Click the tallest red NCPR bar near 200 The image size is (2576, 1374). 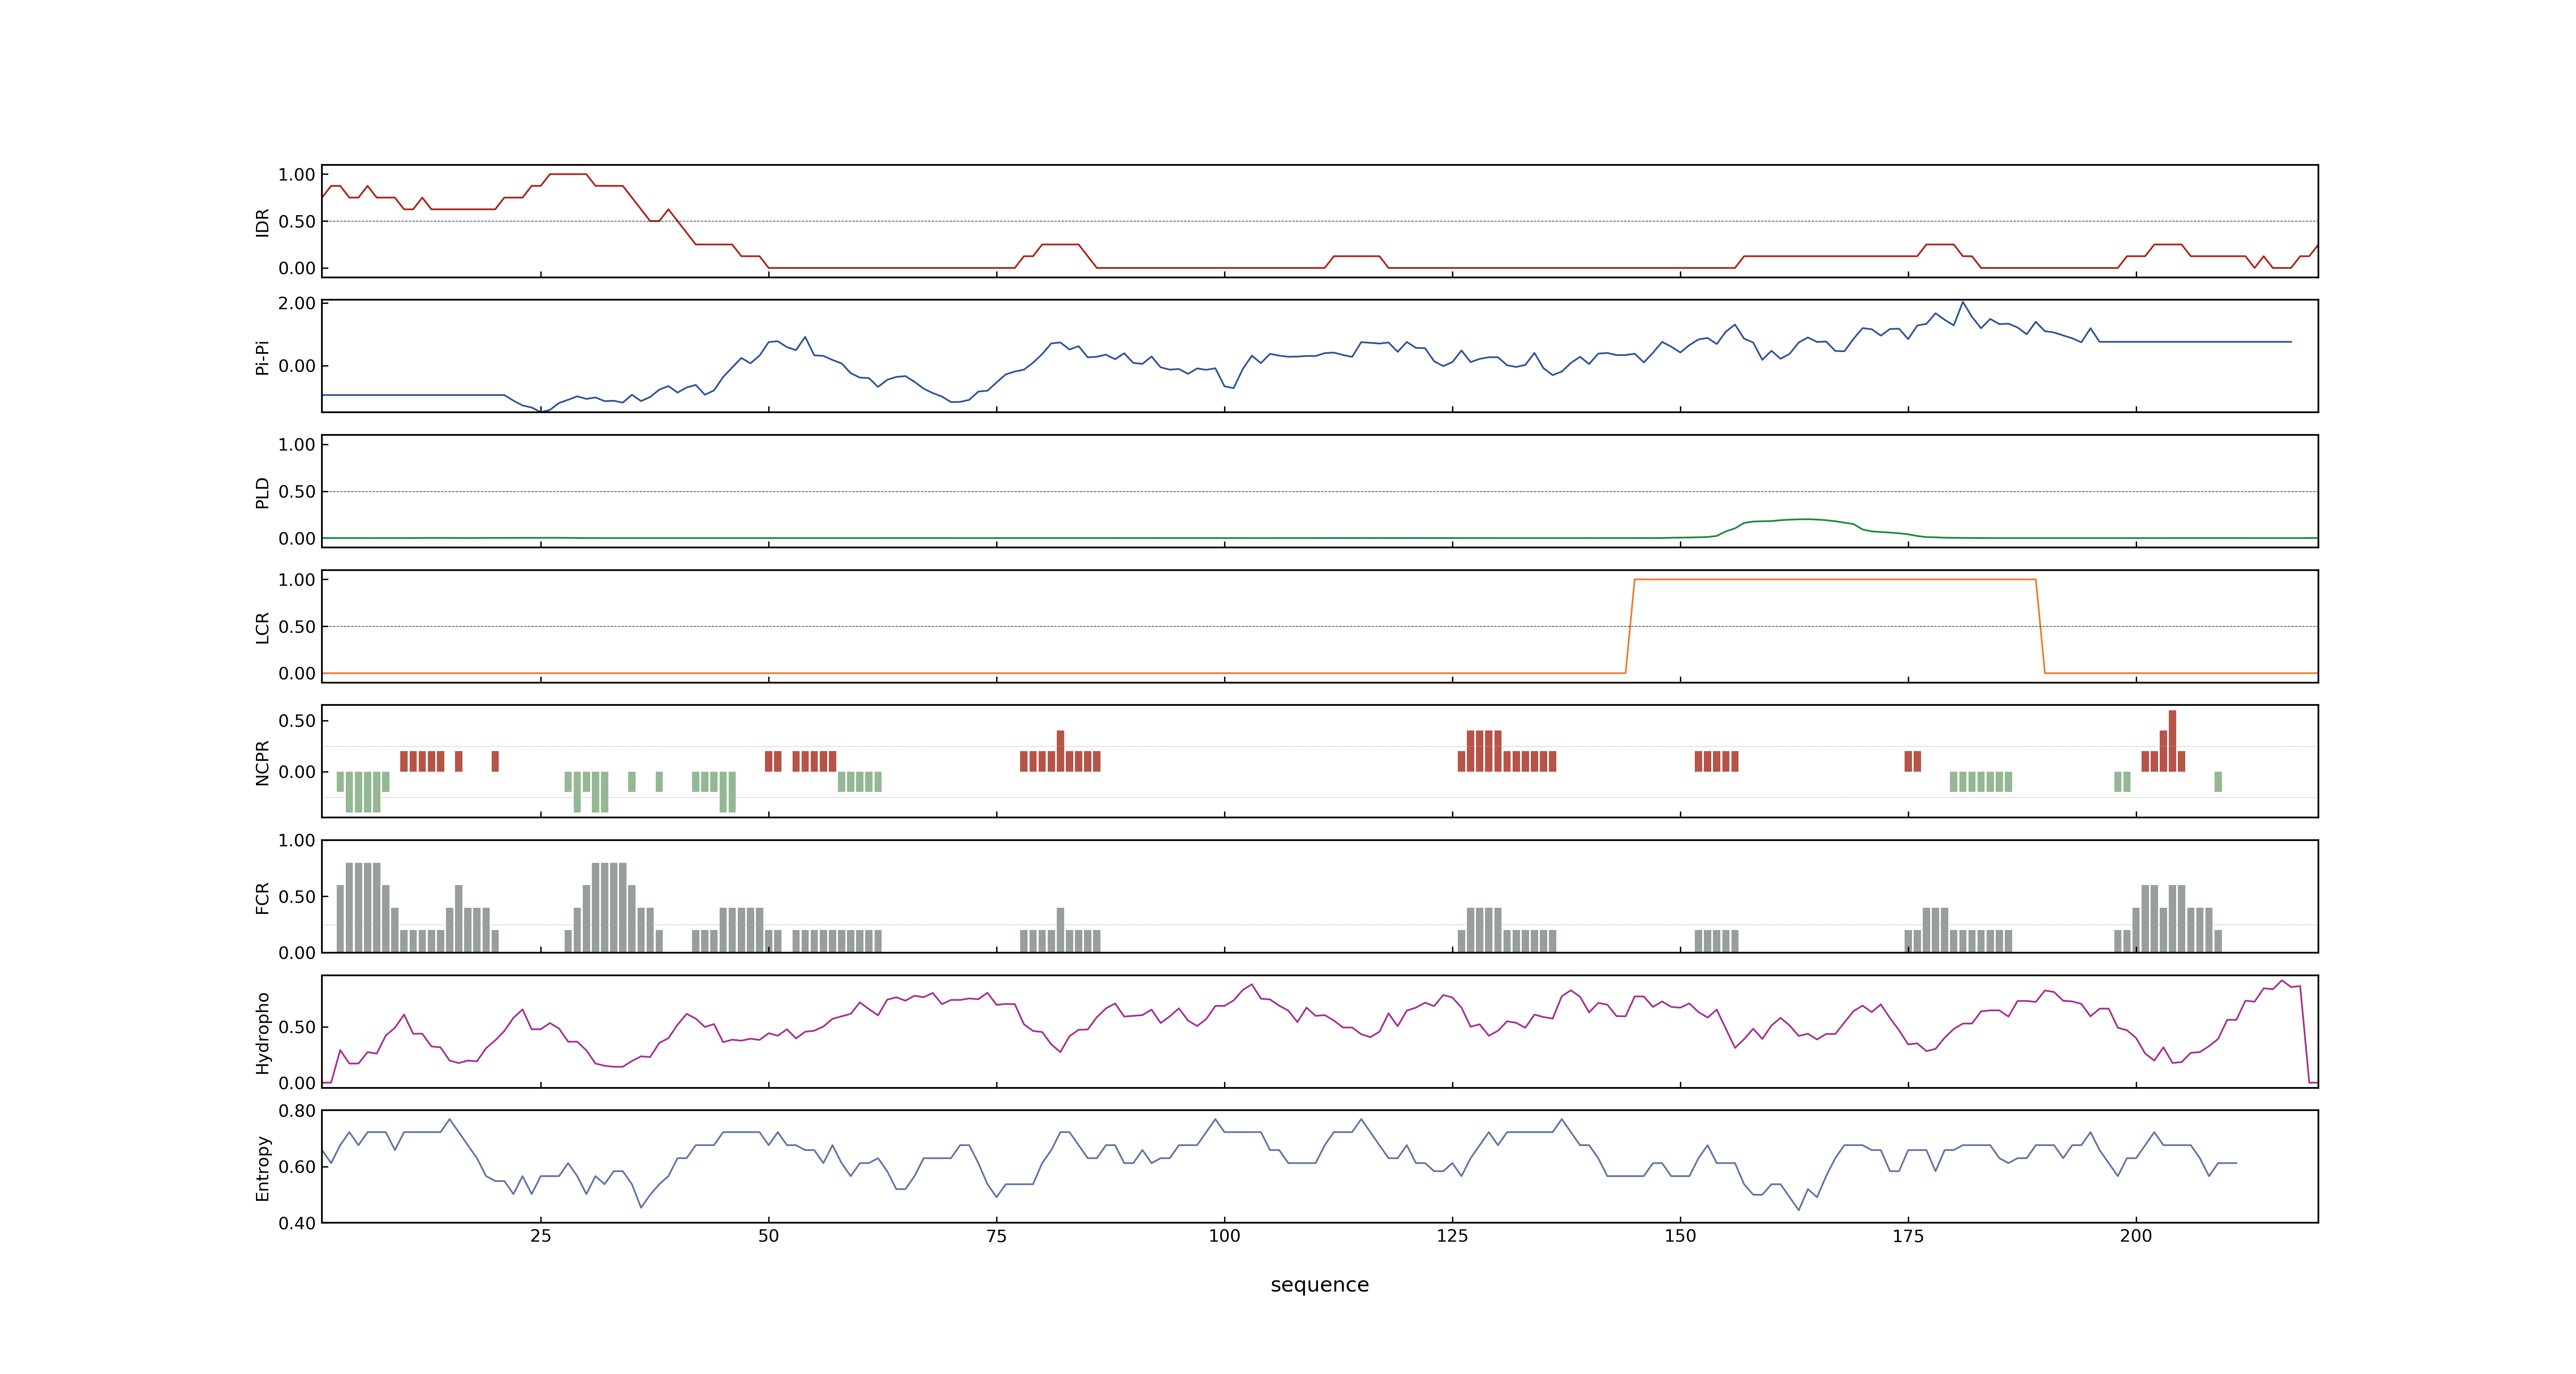2172,740
